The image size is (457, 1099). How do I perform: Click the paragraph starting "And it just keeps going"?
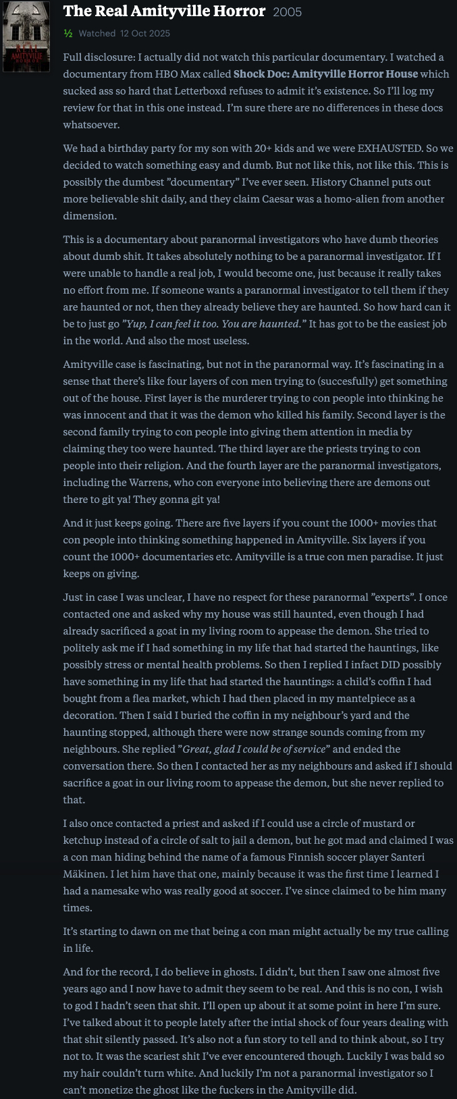point(257,548)
